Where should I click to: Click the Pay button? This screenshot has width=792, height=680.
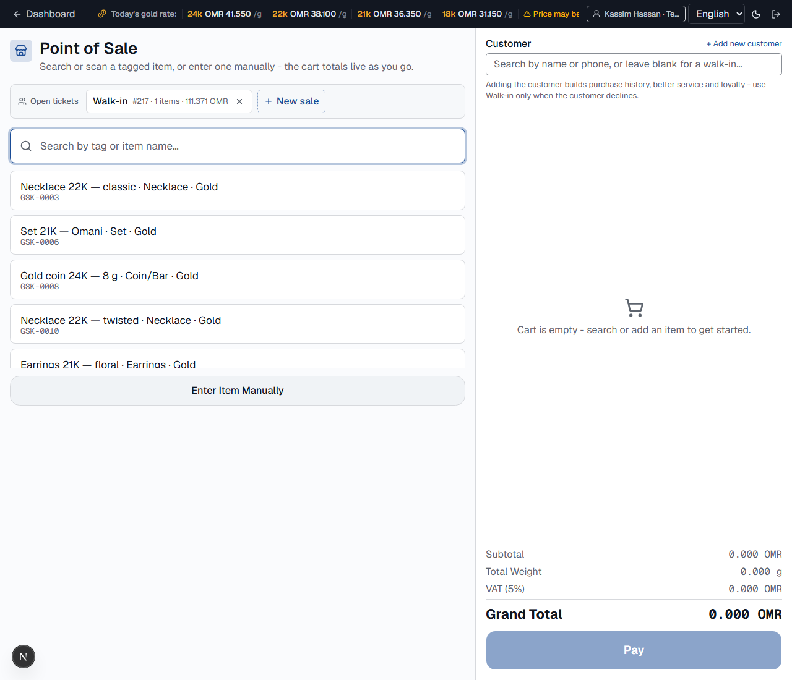point(634,650)
